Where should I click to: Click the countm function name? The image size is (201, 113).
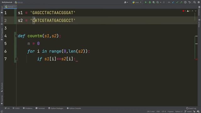point(35,36)
